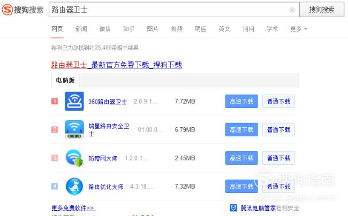This screenshot has height=216, width=348.
Task: Clear the search box with the X icon
Action: [292, 10]
